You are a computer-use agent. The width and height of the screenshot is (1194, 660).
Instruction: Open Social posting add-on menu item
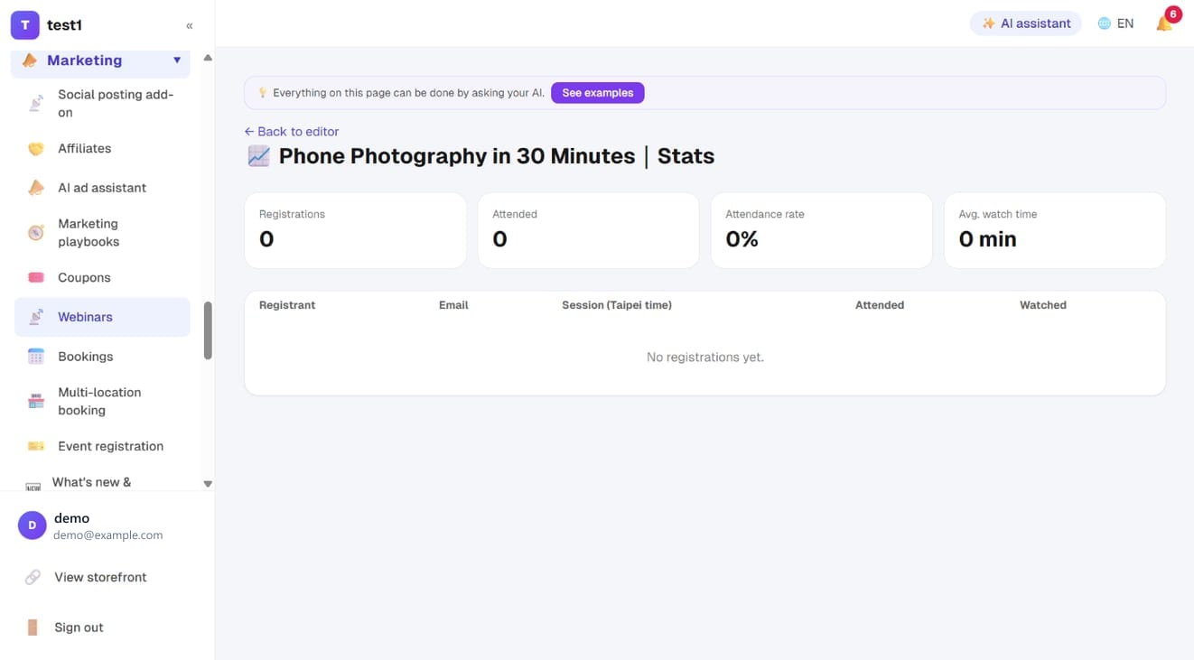click(102, 104)
